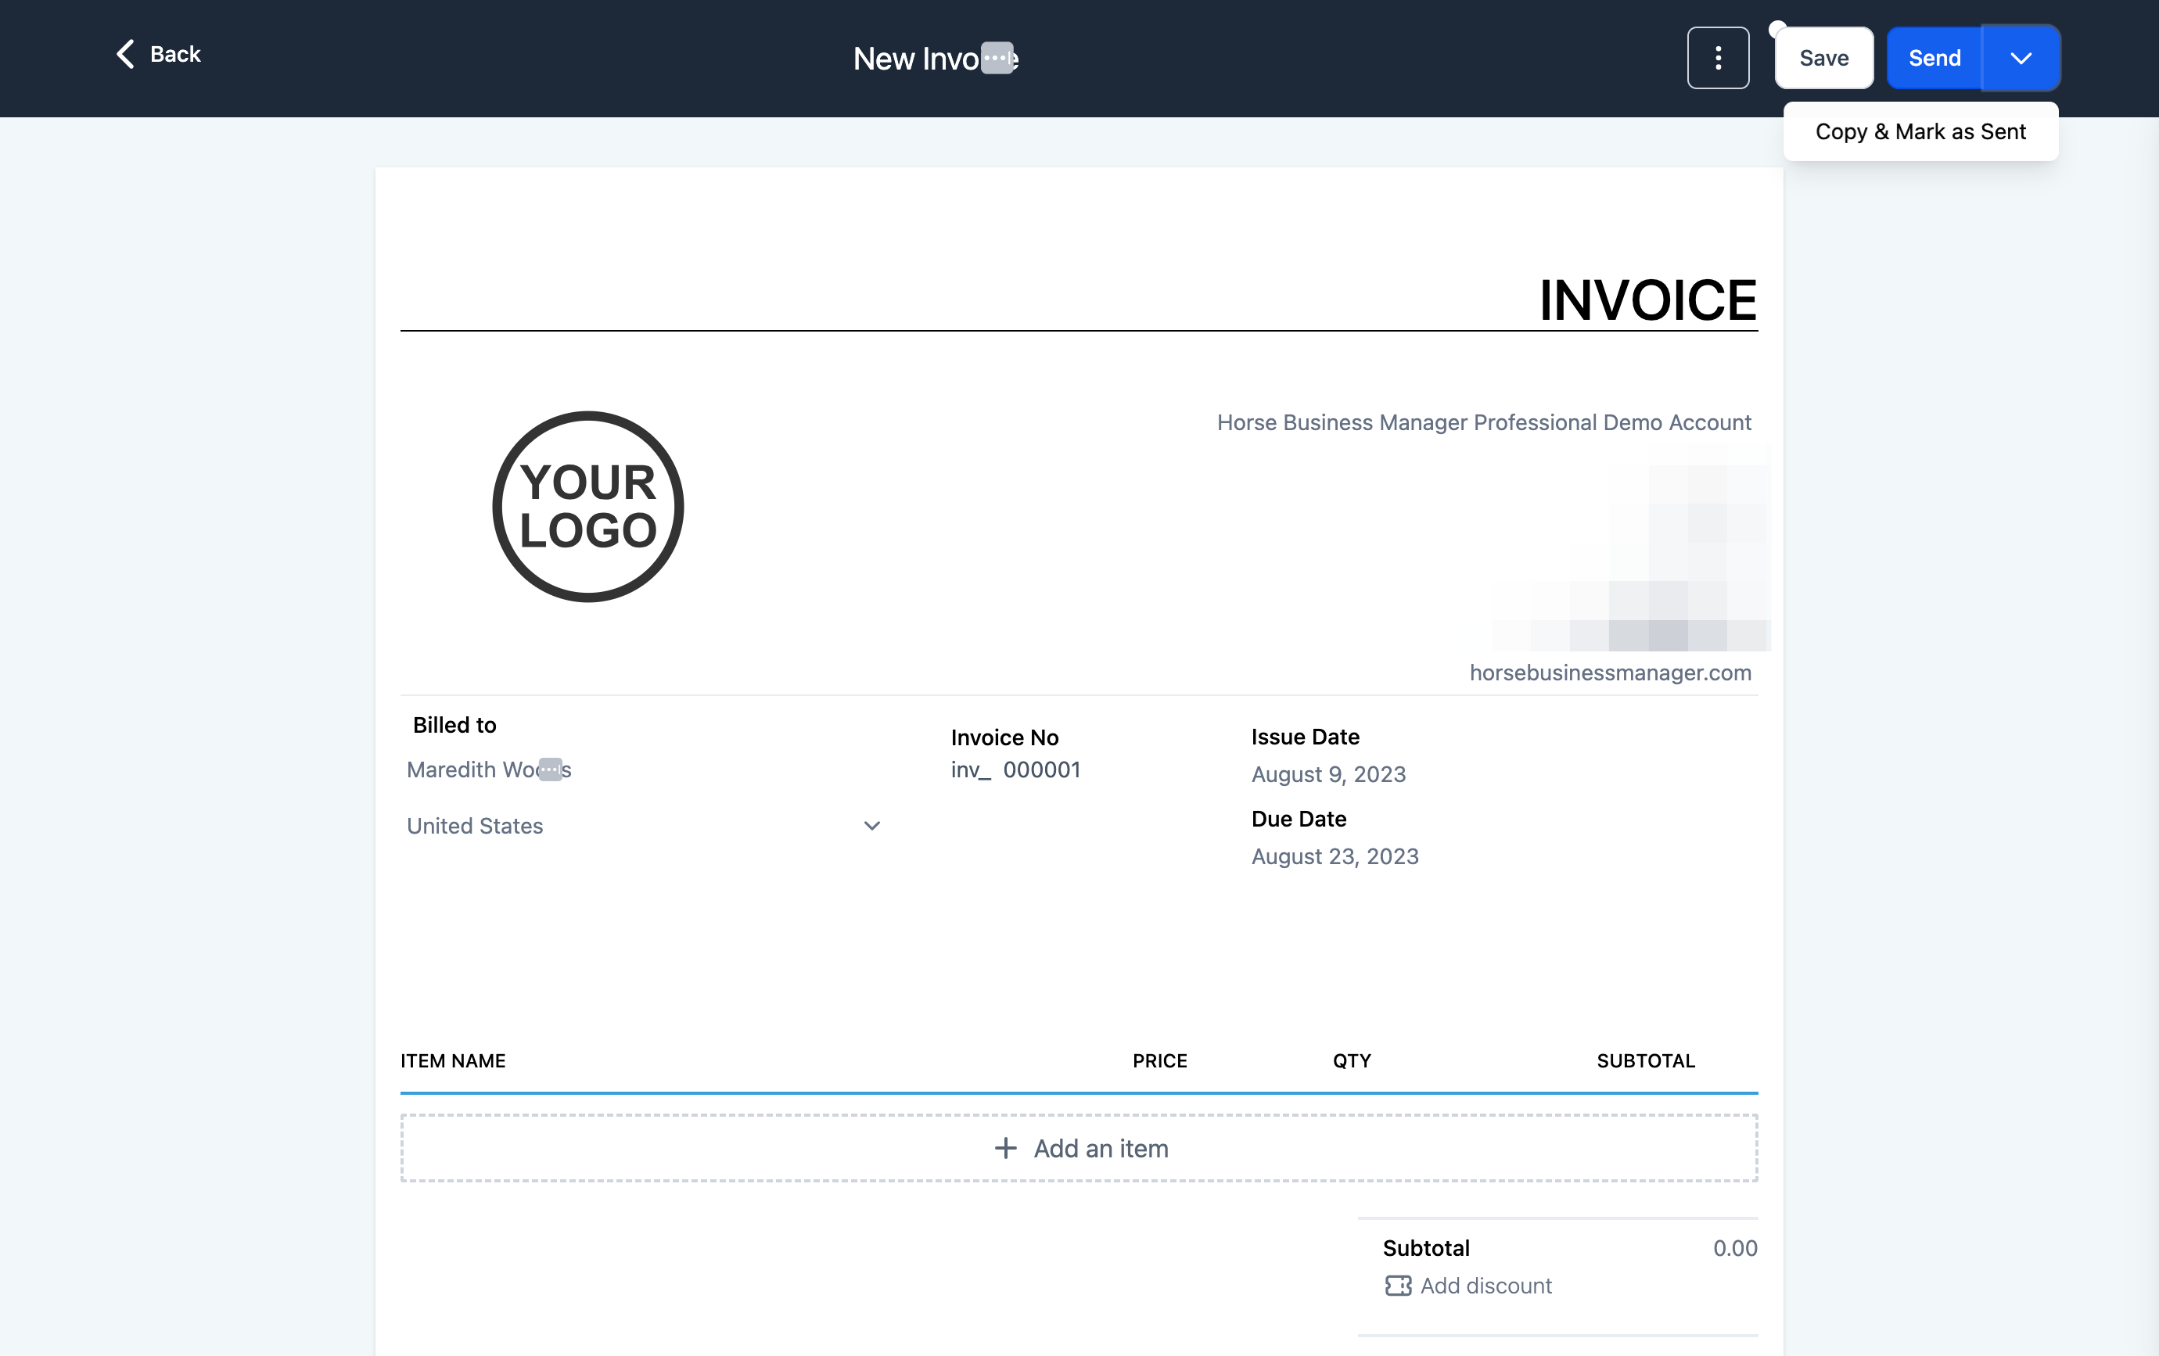Image resolution: width=2159 pixels, height=1356 pixels.
Task: Click the Add discount ticket icon
Action: (1398, 1285)
